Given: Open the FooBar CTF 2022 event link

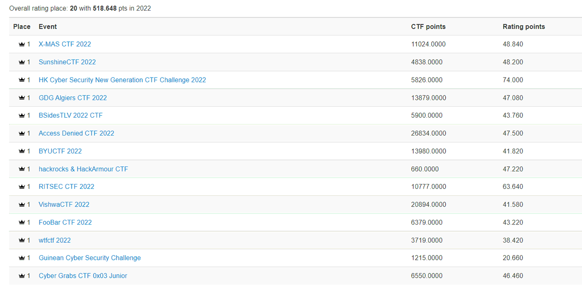Looking at the screenshot, I should (x=65, y=222).
